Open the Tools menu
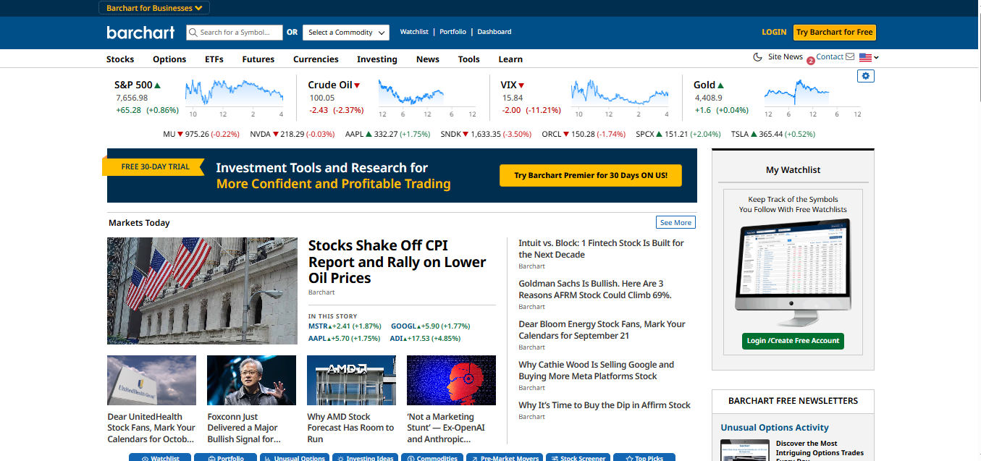Screen dimensions: 981x461 coord(469,59)
